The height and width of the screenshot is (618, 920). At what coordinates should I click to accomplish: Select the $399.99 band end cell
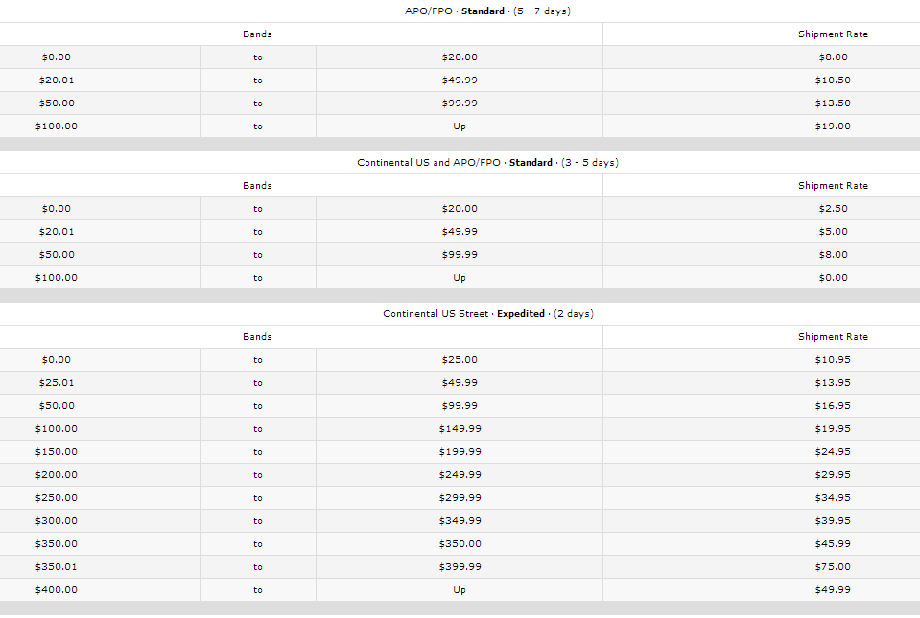click(460, 567)
